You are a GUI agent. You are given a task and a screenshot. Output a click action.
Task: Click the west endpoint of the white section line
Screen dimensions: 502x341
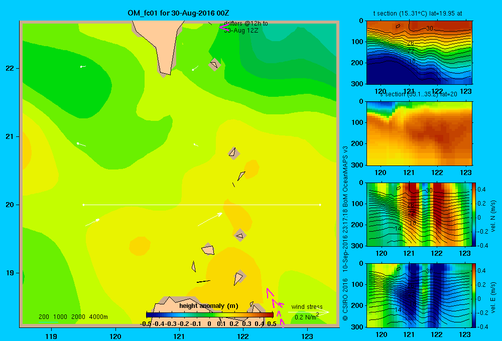pos(83,205)
